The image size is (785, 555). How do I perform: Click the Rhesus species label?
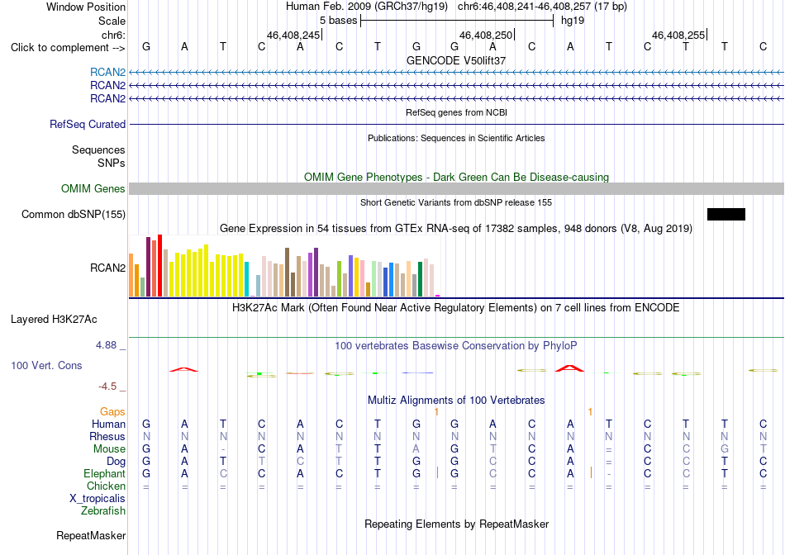[107, 436]
